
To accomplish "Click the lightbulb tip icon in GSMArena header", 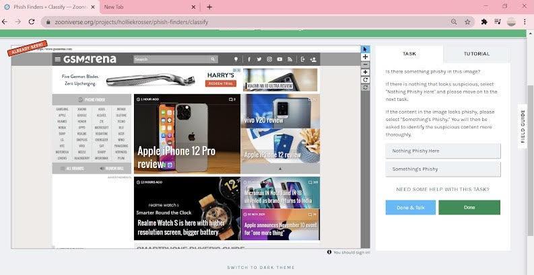I will [x=236, y=59].
